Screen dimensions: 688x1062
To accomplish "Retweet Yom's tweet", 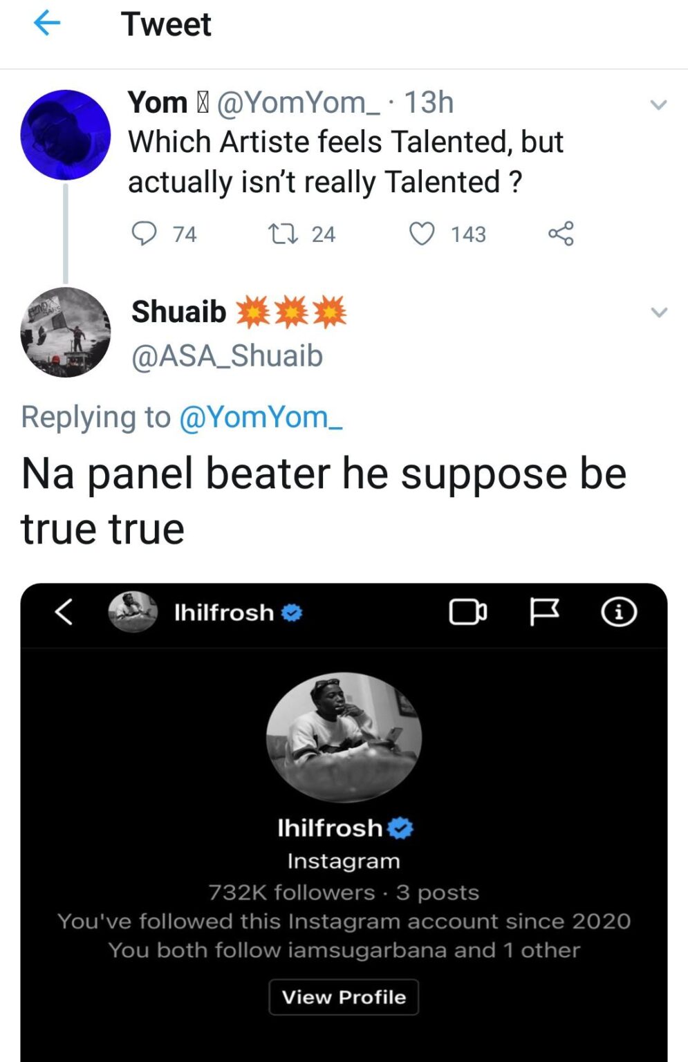I will [283, 234].
